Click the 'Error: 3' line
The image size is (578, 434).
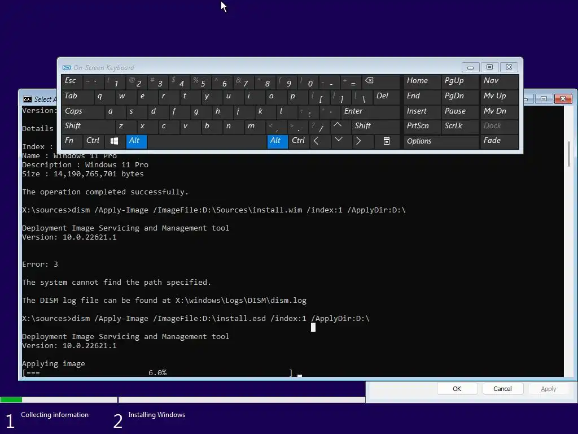pyautogui.click(x=40, y=264)
